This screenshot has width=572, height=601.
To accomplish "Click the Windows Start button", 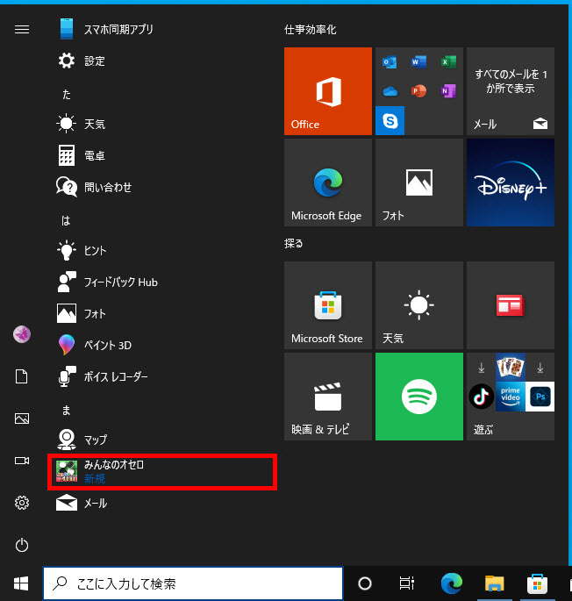I will click(21, 583).
